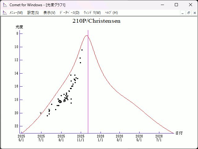This screenshot has width=198, height=149.
Task: Minimize the inner graph document window
Action: [183, 13]
